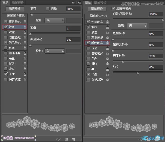Screen dimensions: 165x142
Task: Select 画笔笔尖形状 in the right panel
Action: tap(97, 16)
